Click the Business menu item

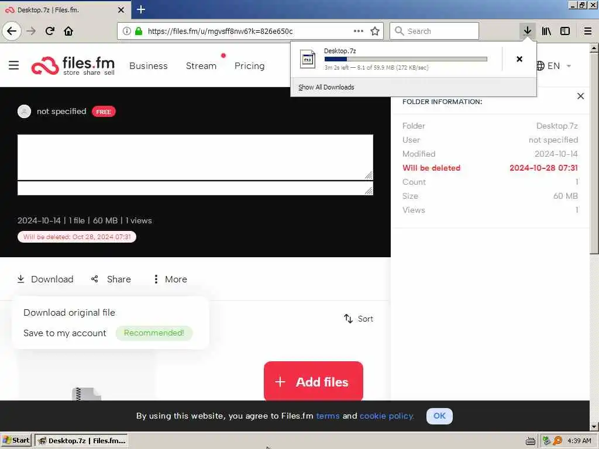(x=149, y=65)
